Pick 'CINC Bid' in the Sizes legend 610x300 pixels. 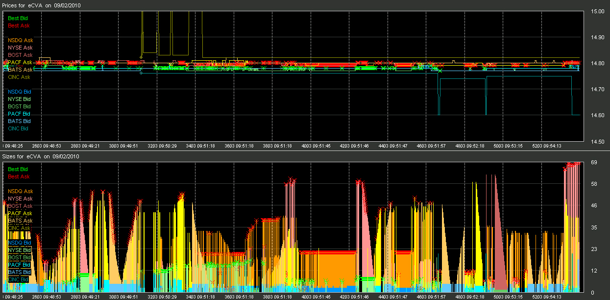(x=18, y=279)
